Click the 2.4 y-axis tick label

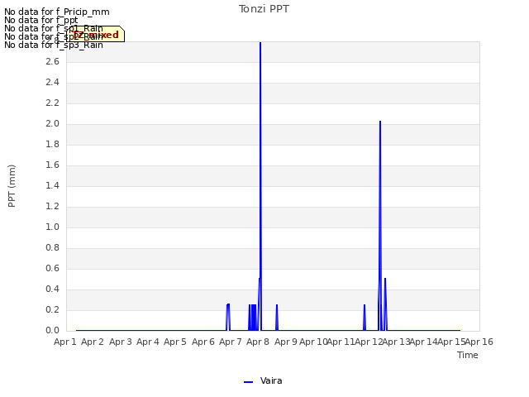click(x=52, y=82)
